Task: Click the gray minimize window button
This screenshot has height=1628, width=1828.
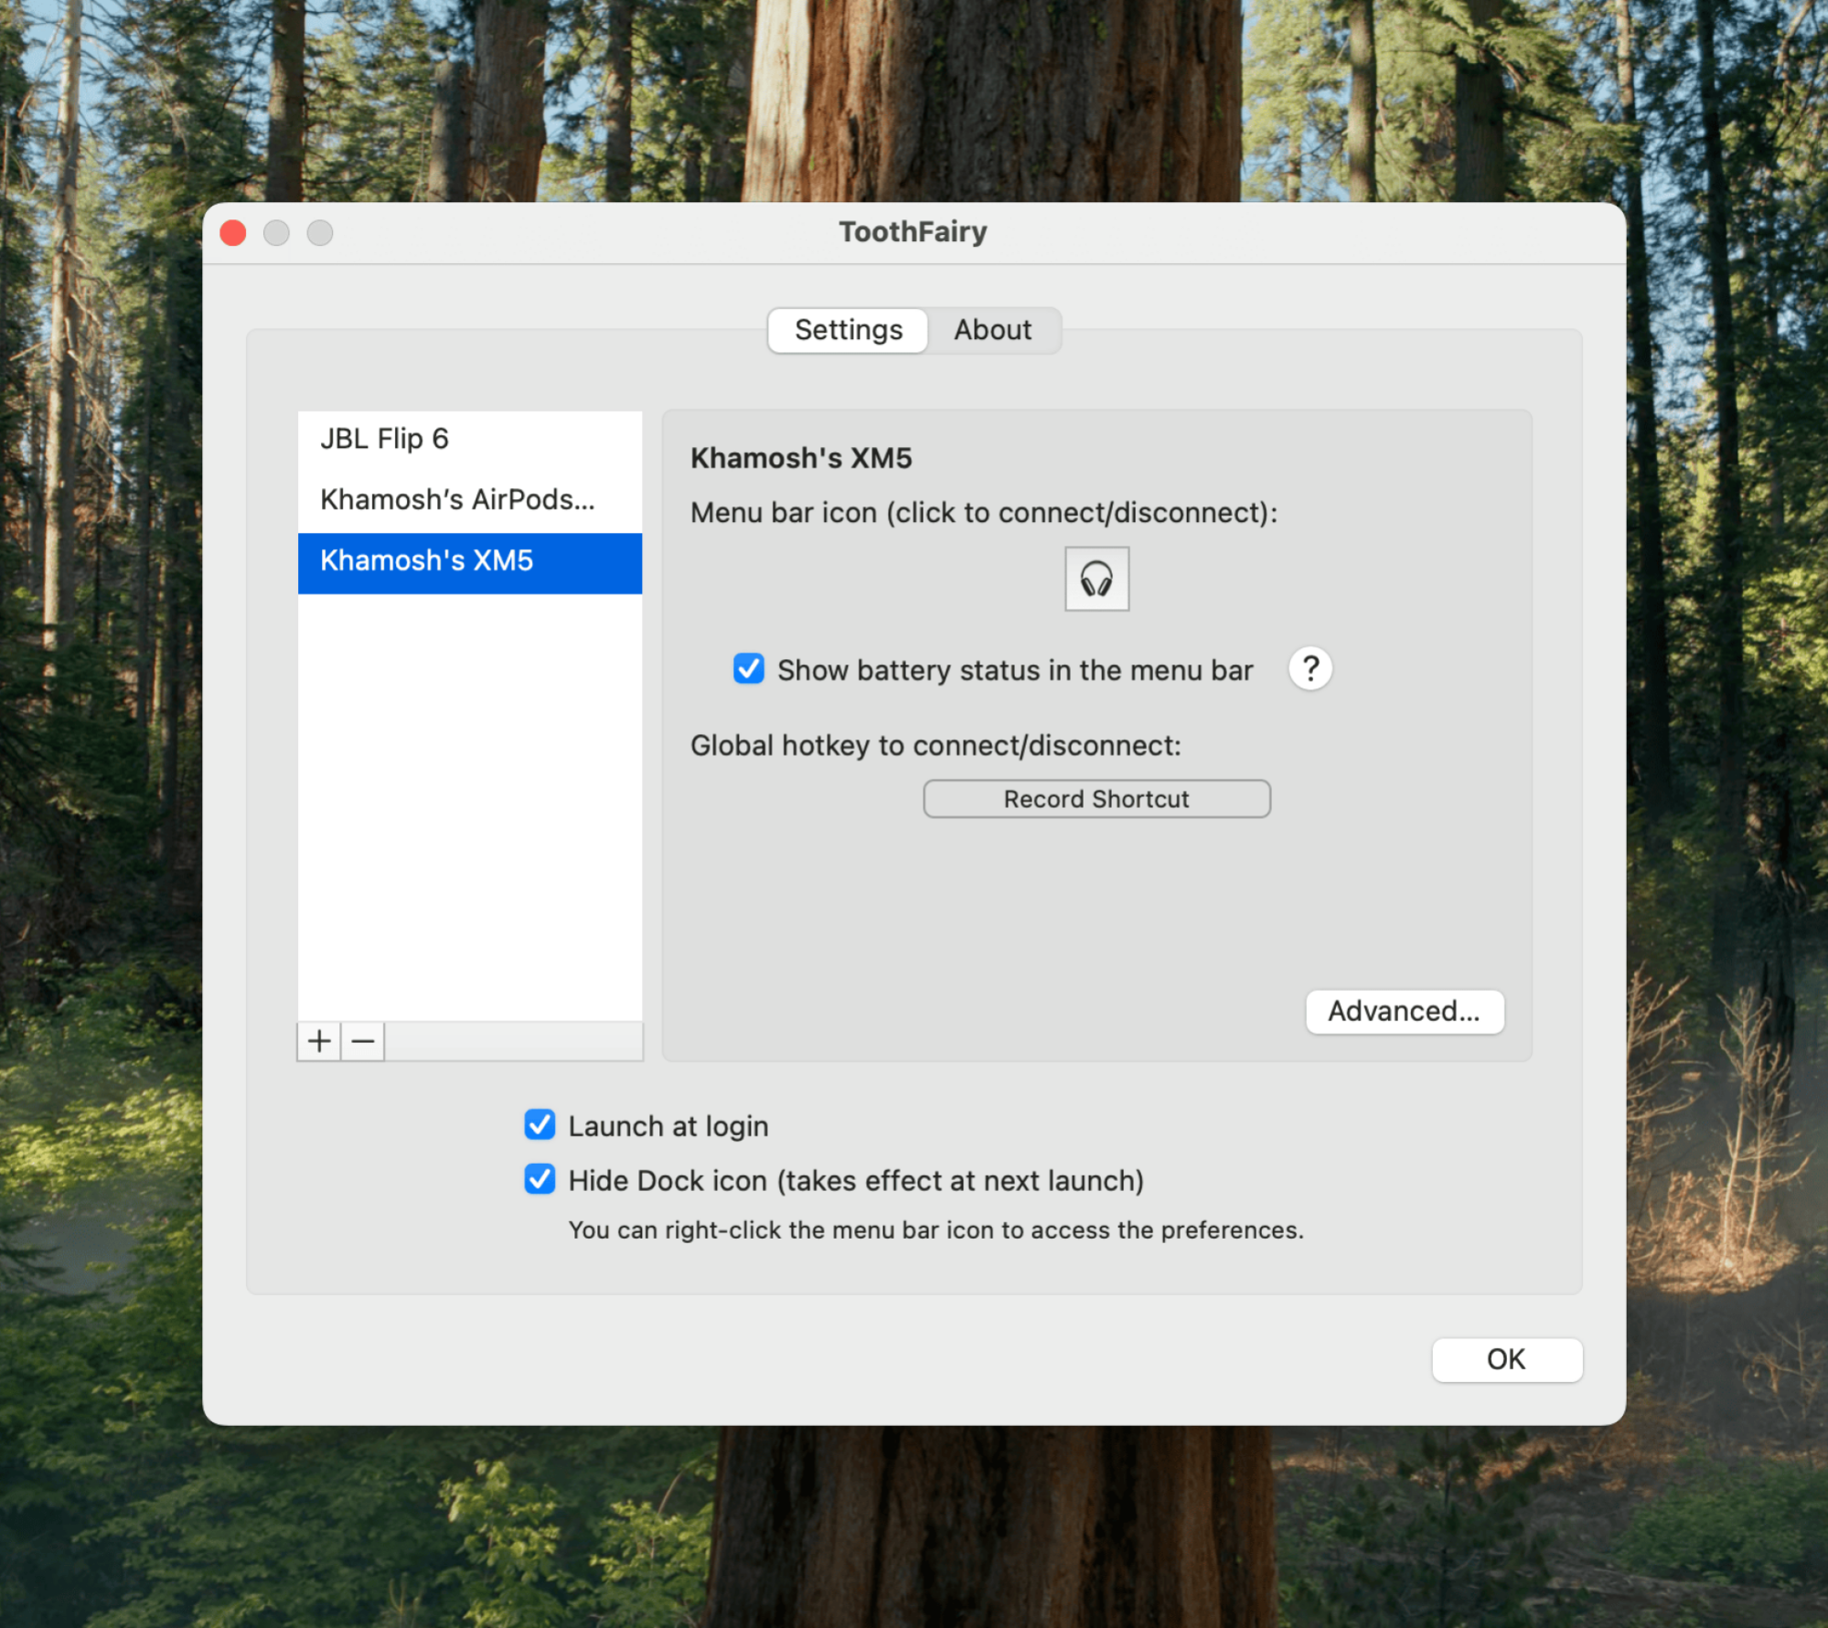Action: 276,233
